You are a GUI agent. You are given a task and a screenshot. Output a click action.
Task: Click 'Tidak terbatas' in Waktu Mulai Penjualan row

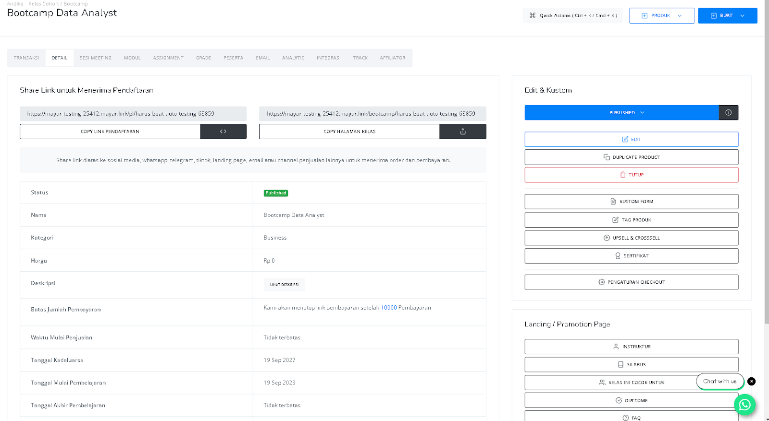coord(282,337)
